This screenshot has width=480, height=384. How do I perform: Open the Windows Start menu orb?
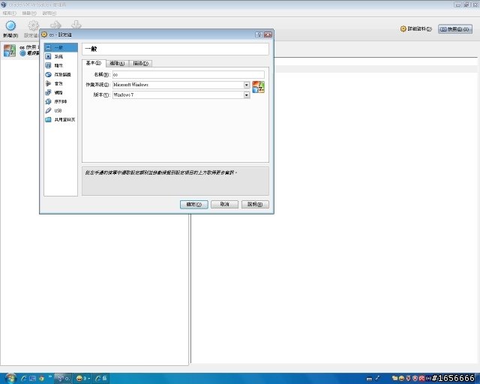coord(10,379)
